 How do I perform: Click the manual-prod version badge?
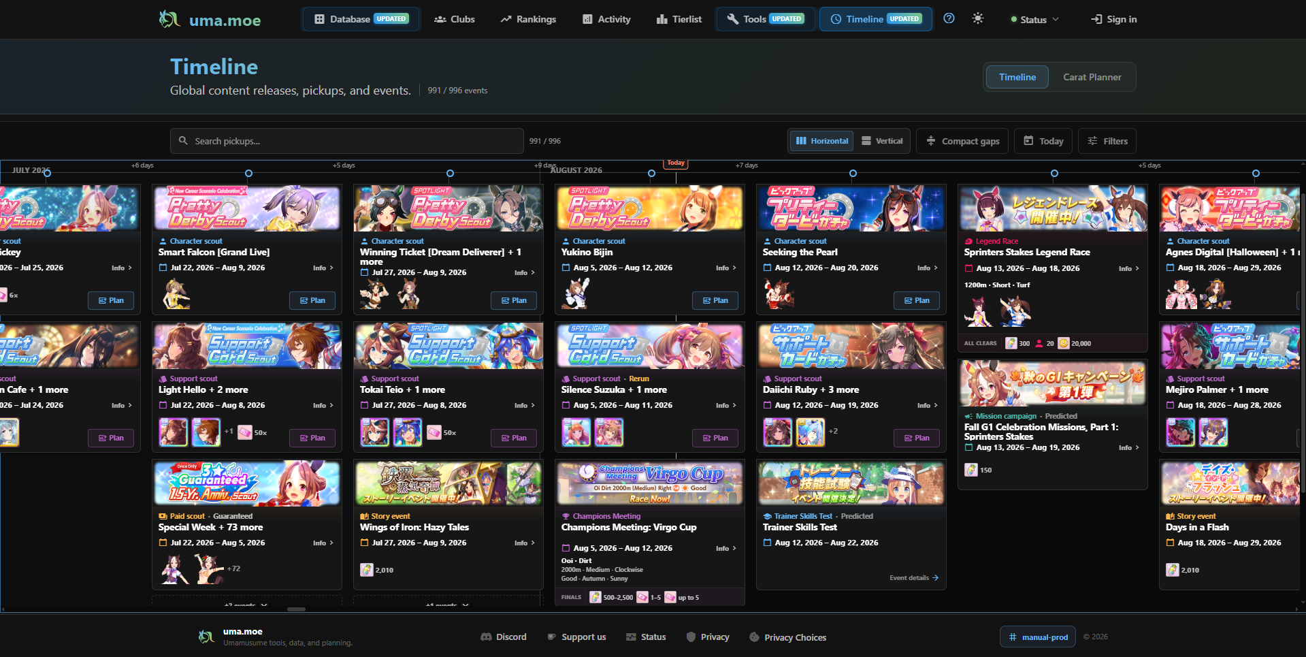(1038, 637)
